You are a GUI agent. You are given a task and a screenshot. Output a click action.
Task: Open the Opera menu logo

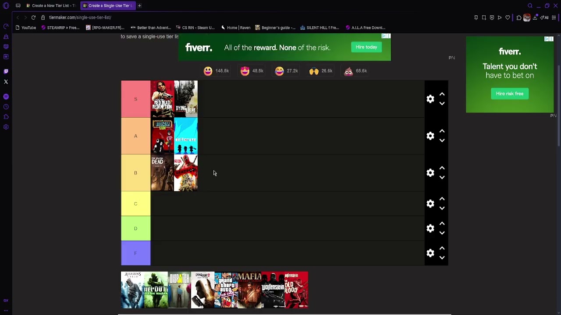(x=6, y=6)
